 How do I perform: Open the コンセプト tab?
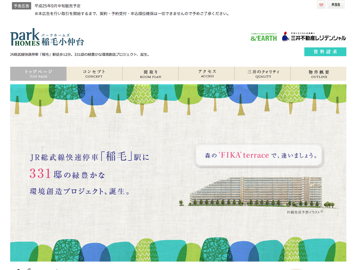(x=94, y=74)
